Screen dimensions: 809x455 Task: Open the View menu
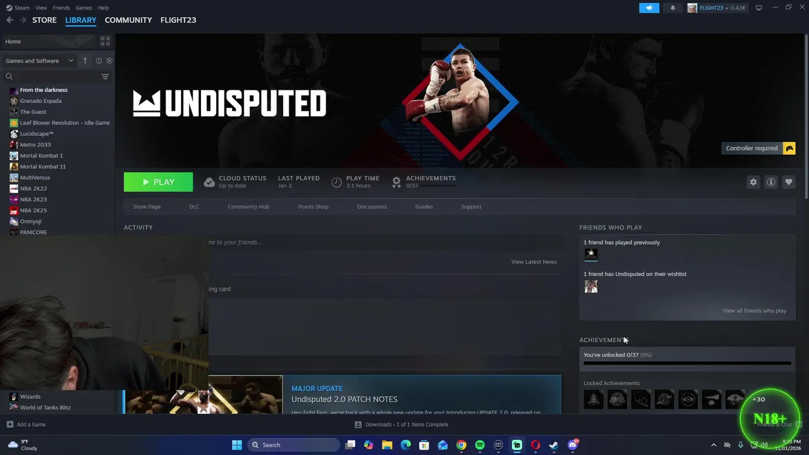tap(41, 8)
